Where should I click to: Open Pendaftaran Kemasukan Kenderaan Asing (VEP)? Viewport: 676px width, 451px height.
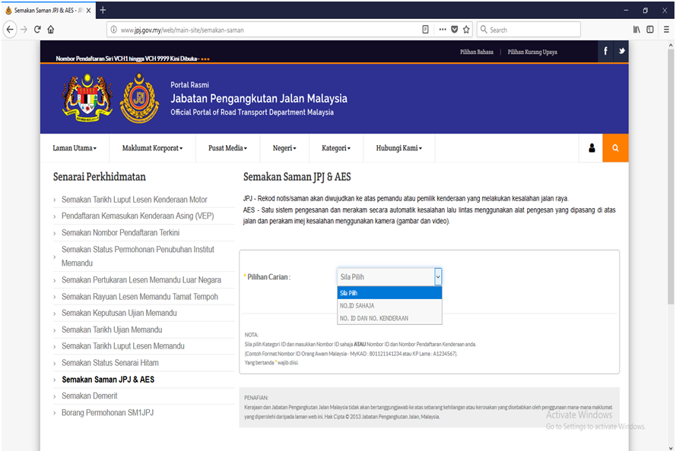(x=138, y=216)
